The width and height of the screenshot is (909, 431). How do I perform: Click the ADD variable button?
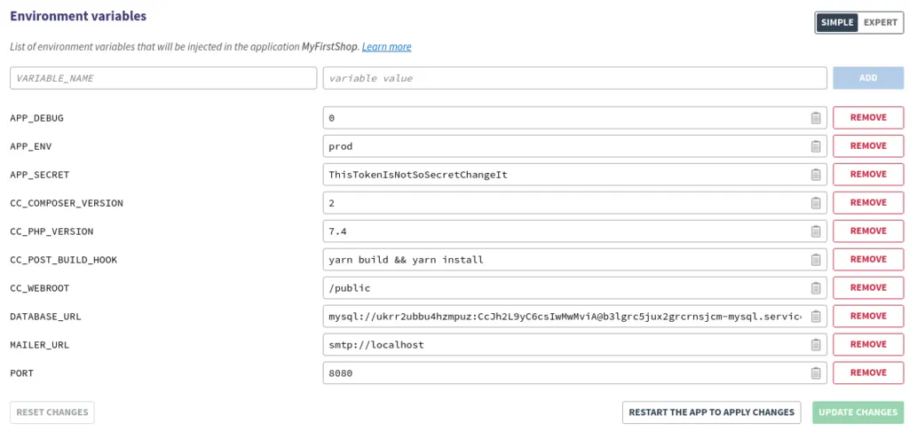click(x=867, y=78)
